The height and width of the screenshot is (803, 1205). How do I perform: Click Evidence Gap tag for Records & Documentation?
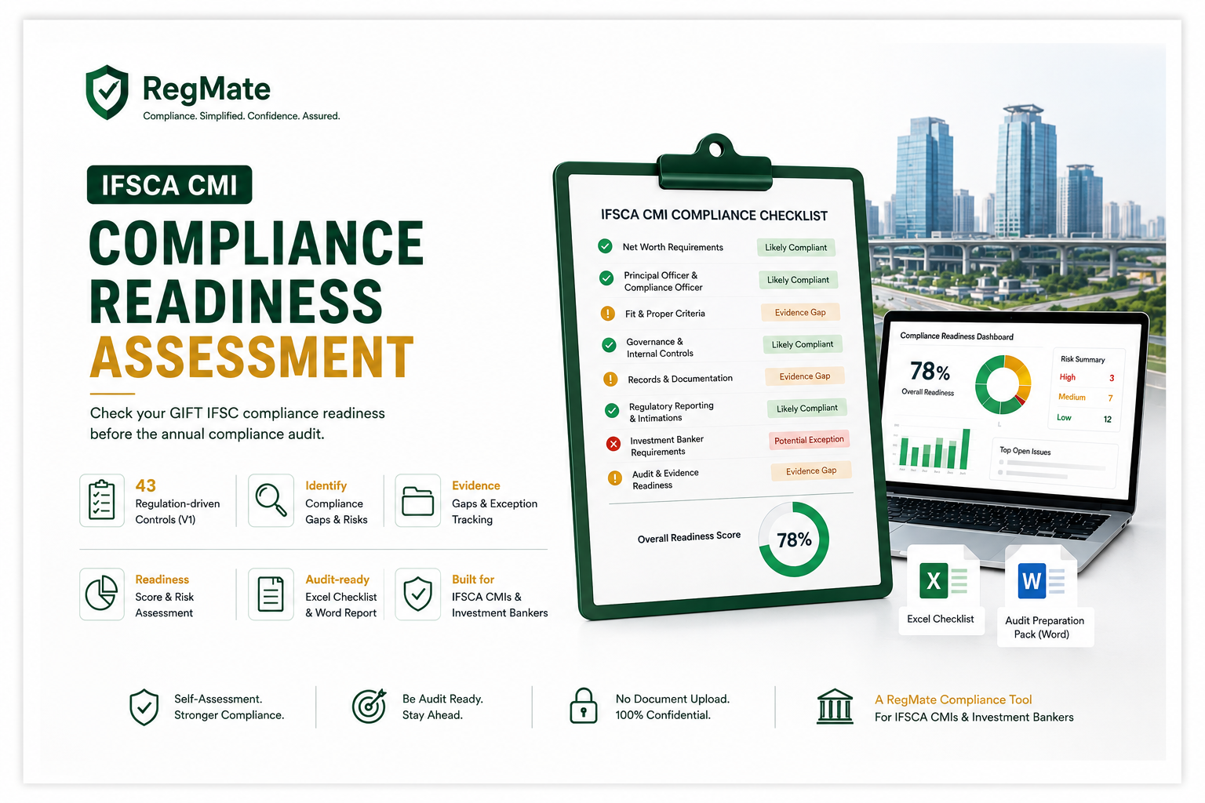(805, 376)
